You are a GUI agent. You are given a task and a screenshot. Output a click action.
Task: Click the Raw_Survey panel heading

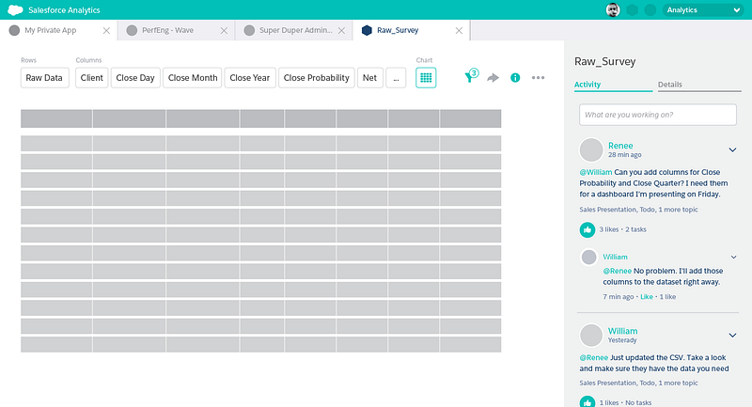(x=604, y=61)
